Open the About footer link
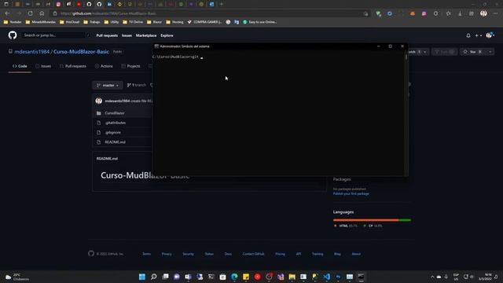 (x=356, y=254)
